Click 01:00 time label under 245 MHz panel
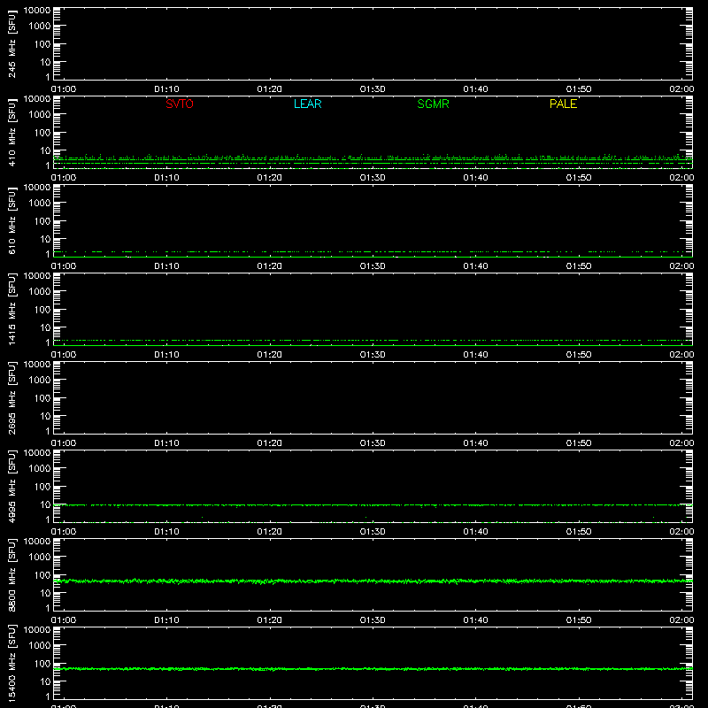The image size is (708, 708). pyautogui.click(x=64, y=89)
